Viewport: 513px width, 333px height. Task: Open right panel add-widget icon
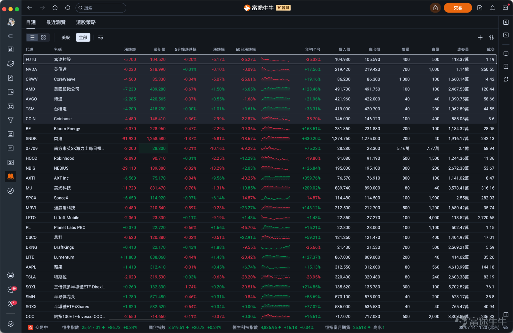point(506,22)
